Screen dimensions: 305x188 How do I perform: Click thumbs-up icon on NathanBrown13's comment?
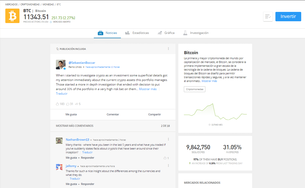[165, 158]
